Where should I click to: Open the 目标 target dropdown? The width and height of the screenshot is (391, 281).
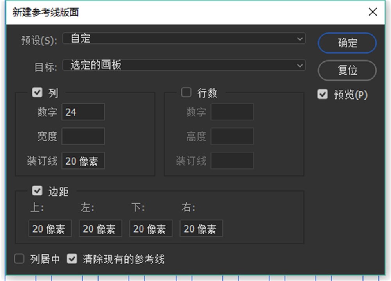point(183,65)
